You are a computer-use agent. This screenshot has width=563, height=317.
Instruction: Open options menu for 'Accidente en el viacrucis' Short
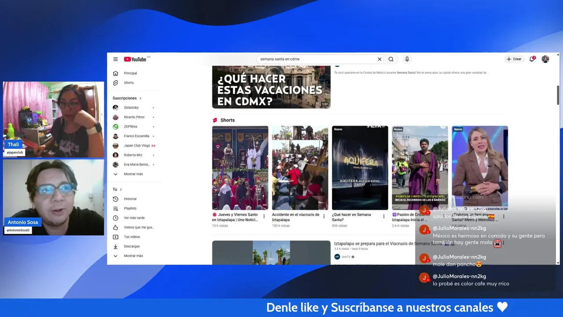324,217
